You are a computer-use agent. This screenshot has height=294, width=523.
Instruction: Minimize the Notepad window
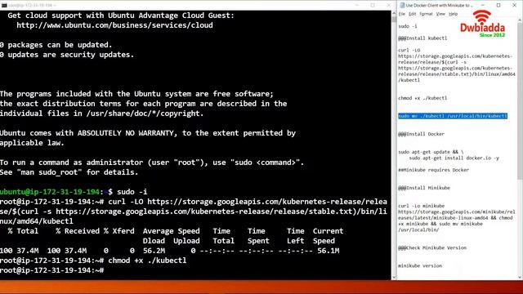[483, 6]
